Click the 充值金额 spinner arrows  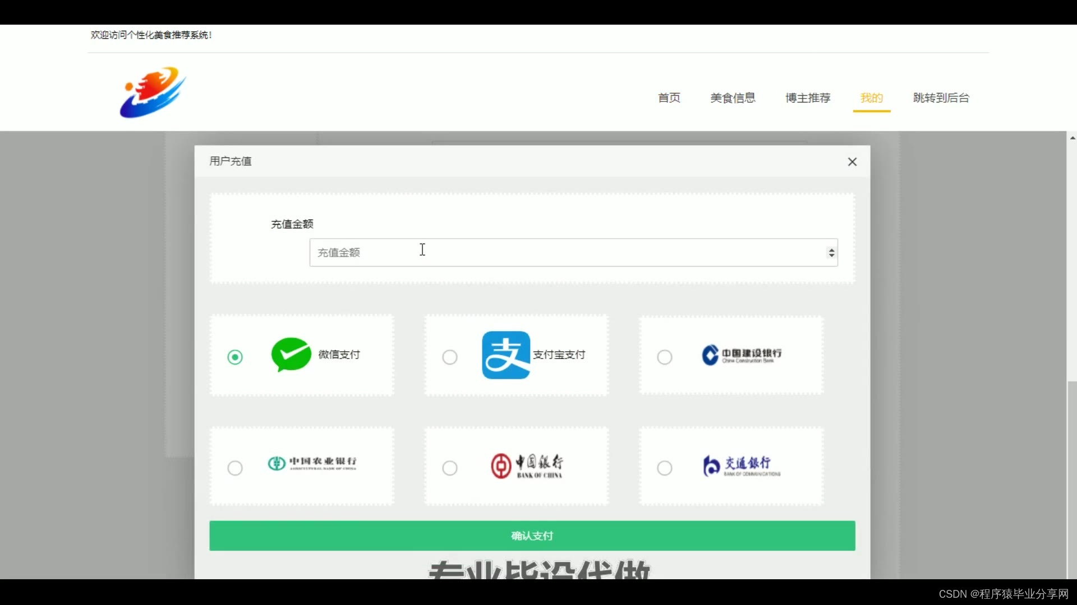[x=831, y=253]
